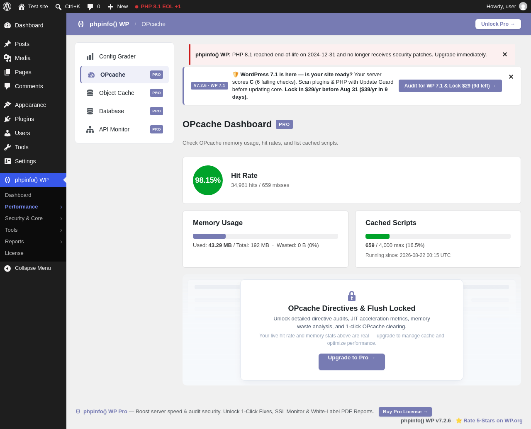The height and width of the screenshot is (429, 531).
Task: Click Audit for WP 7.1 & Lock $29 button
Action: coord(450,86)
